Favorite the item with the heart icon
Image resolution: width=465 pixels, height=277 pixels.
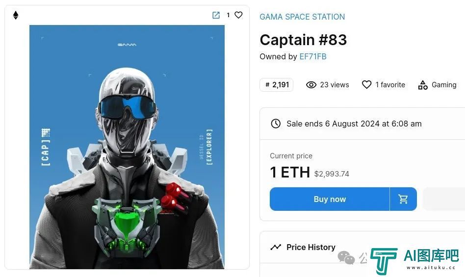238,15
